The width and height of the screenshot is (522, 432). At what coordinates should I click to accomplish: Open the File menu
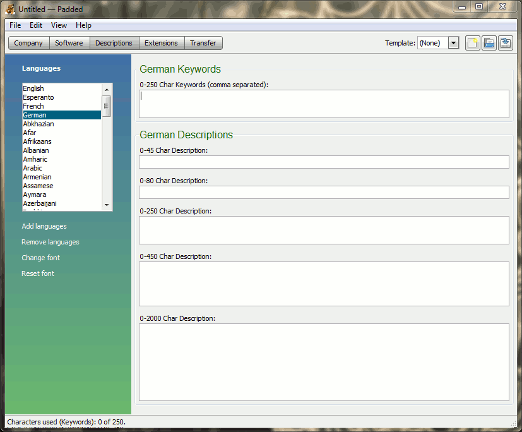(x=15, y=25)
